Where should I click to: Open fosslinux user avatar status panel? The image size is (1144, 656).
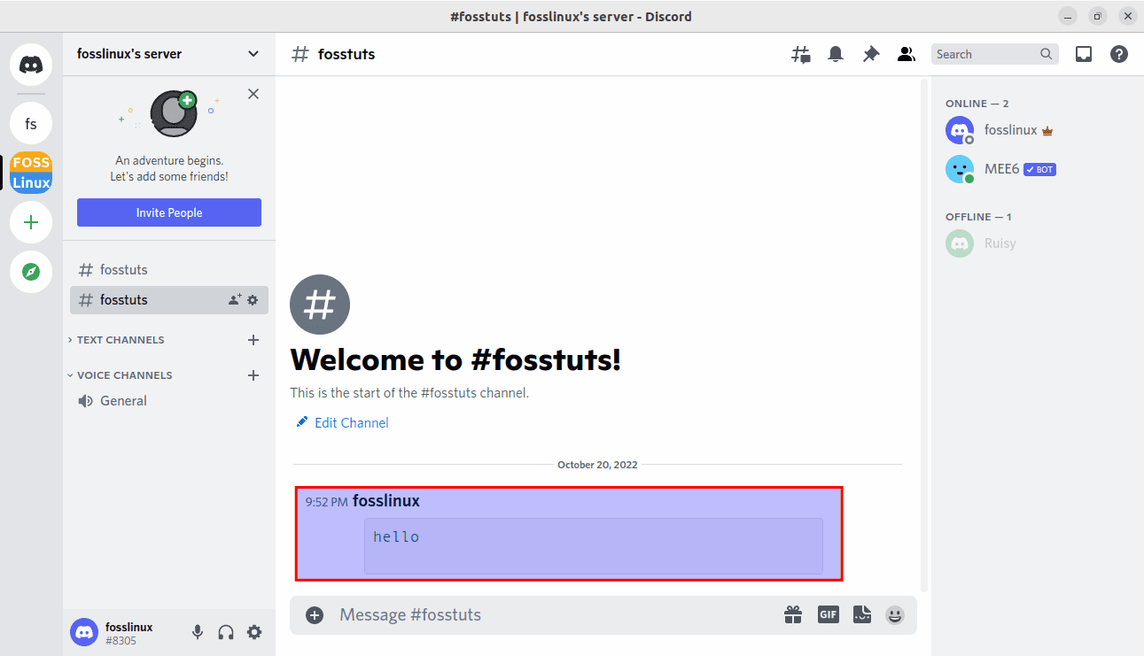(x=84, y=632)
